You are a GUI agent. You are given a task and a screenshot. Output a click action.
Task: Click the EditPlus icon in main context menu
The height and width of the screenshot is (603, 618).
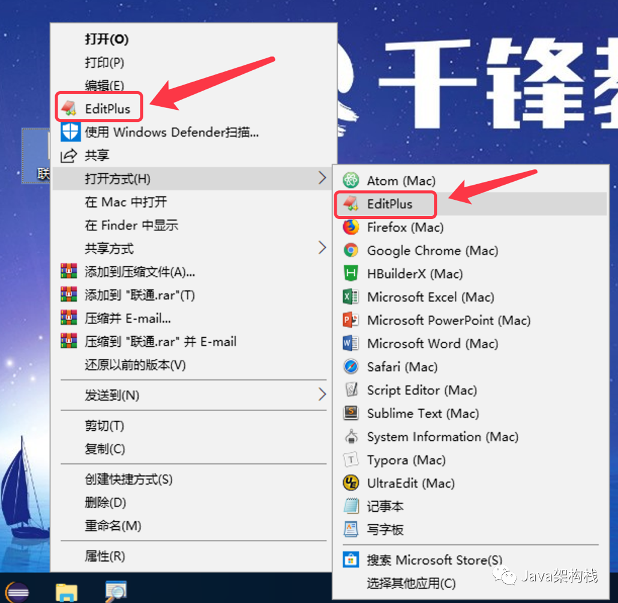(68, 109)
